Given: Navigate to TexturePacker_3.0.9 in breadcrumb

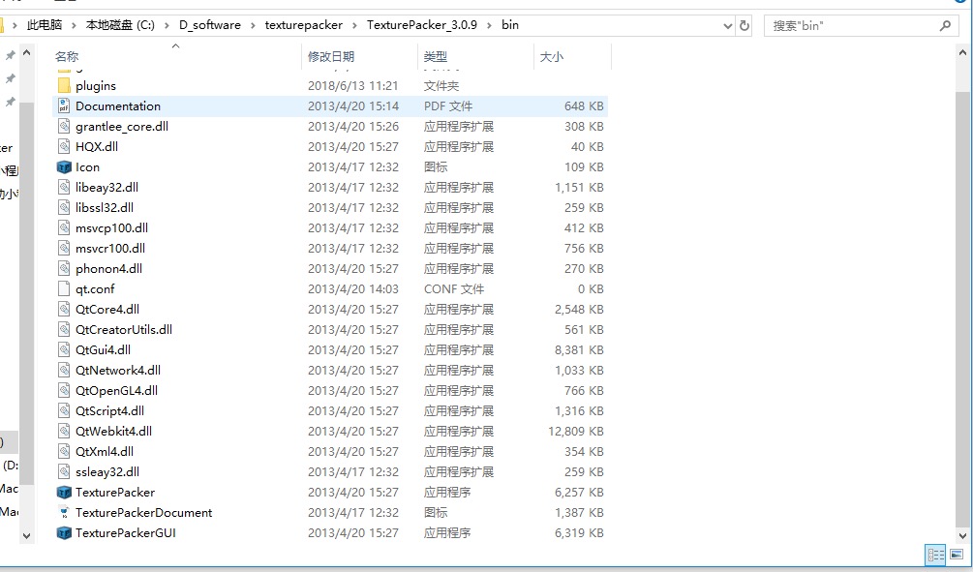Looking at the screenshot, I should pos(422,25).
